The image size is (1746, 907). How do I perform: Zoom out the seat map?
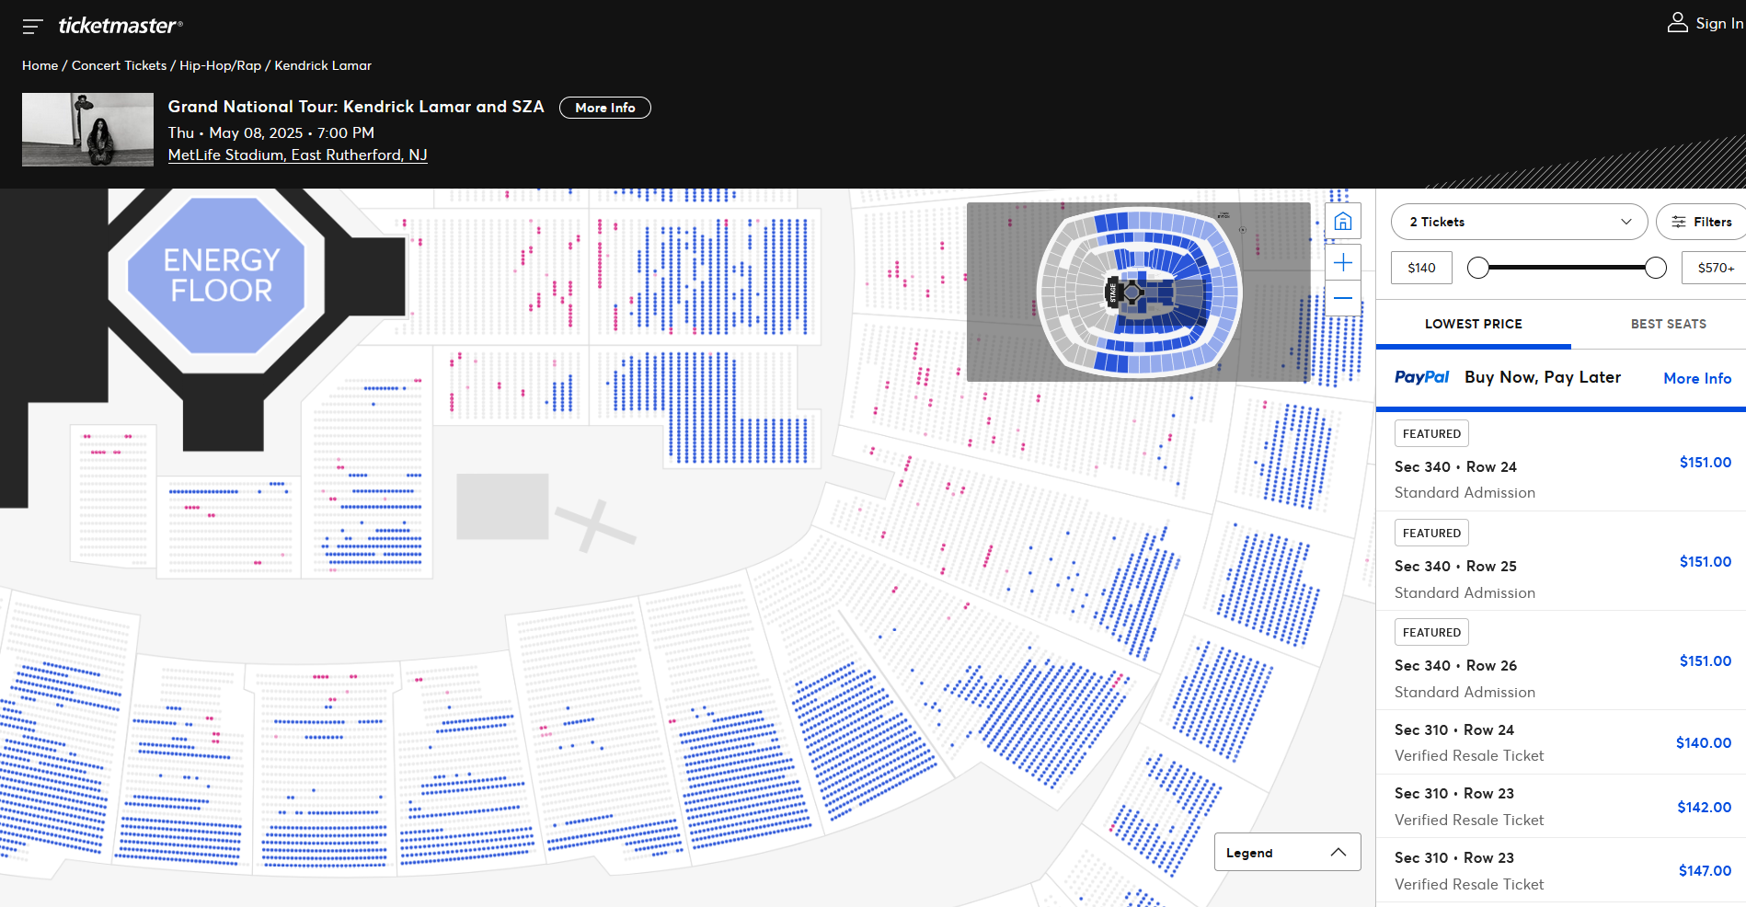(x=1343, y=298)
